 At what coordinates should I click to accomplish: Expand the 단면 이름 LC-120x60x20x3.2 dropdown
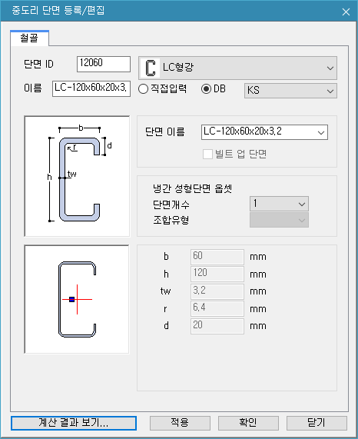click(x=264, y=132)
